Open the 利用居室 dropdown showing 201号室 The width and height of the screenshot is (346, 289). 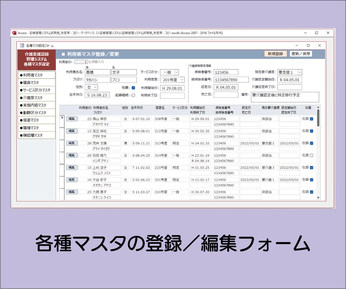point(182,80)
